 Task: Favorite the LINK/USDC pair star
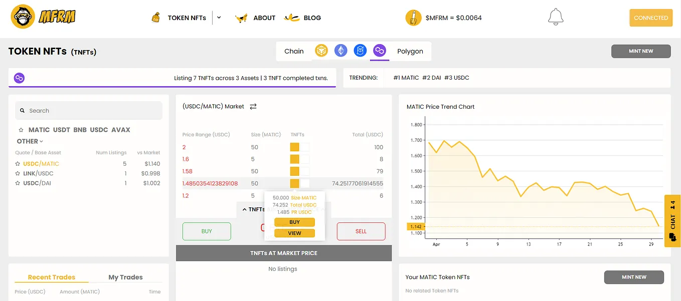[x=18, y=173]
